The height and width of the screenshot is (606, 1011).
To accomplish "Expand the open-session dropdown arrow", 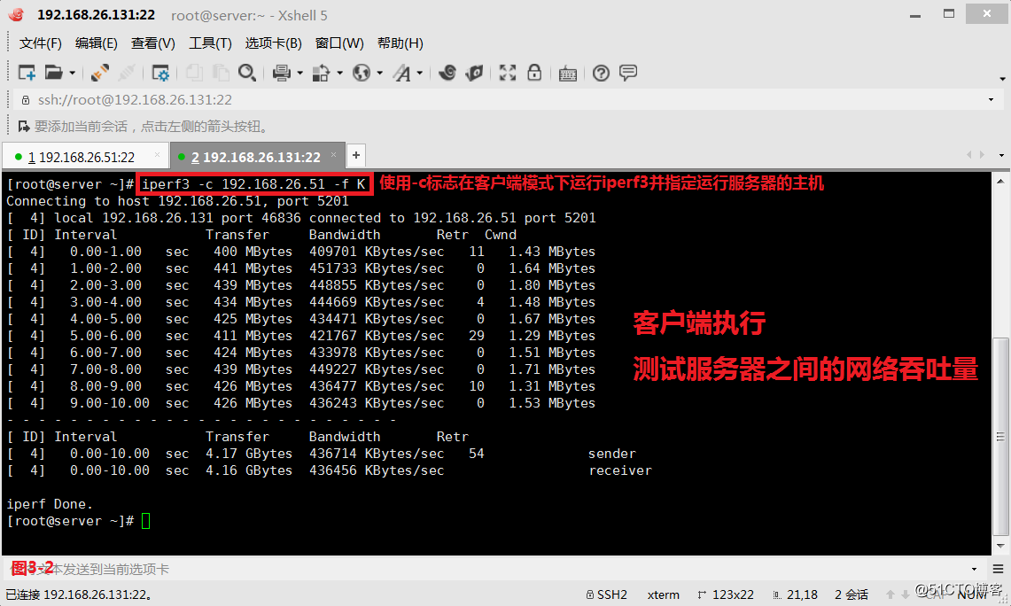I will point(73,73).
